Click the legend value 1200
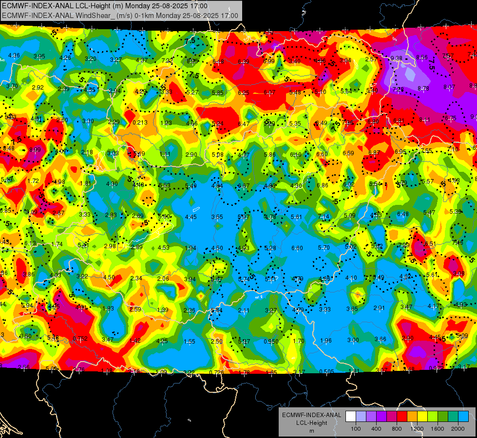The width and height of the screenshot is (477, 438). tap(417, 429)
